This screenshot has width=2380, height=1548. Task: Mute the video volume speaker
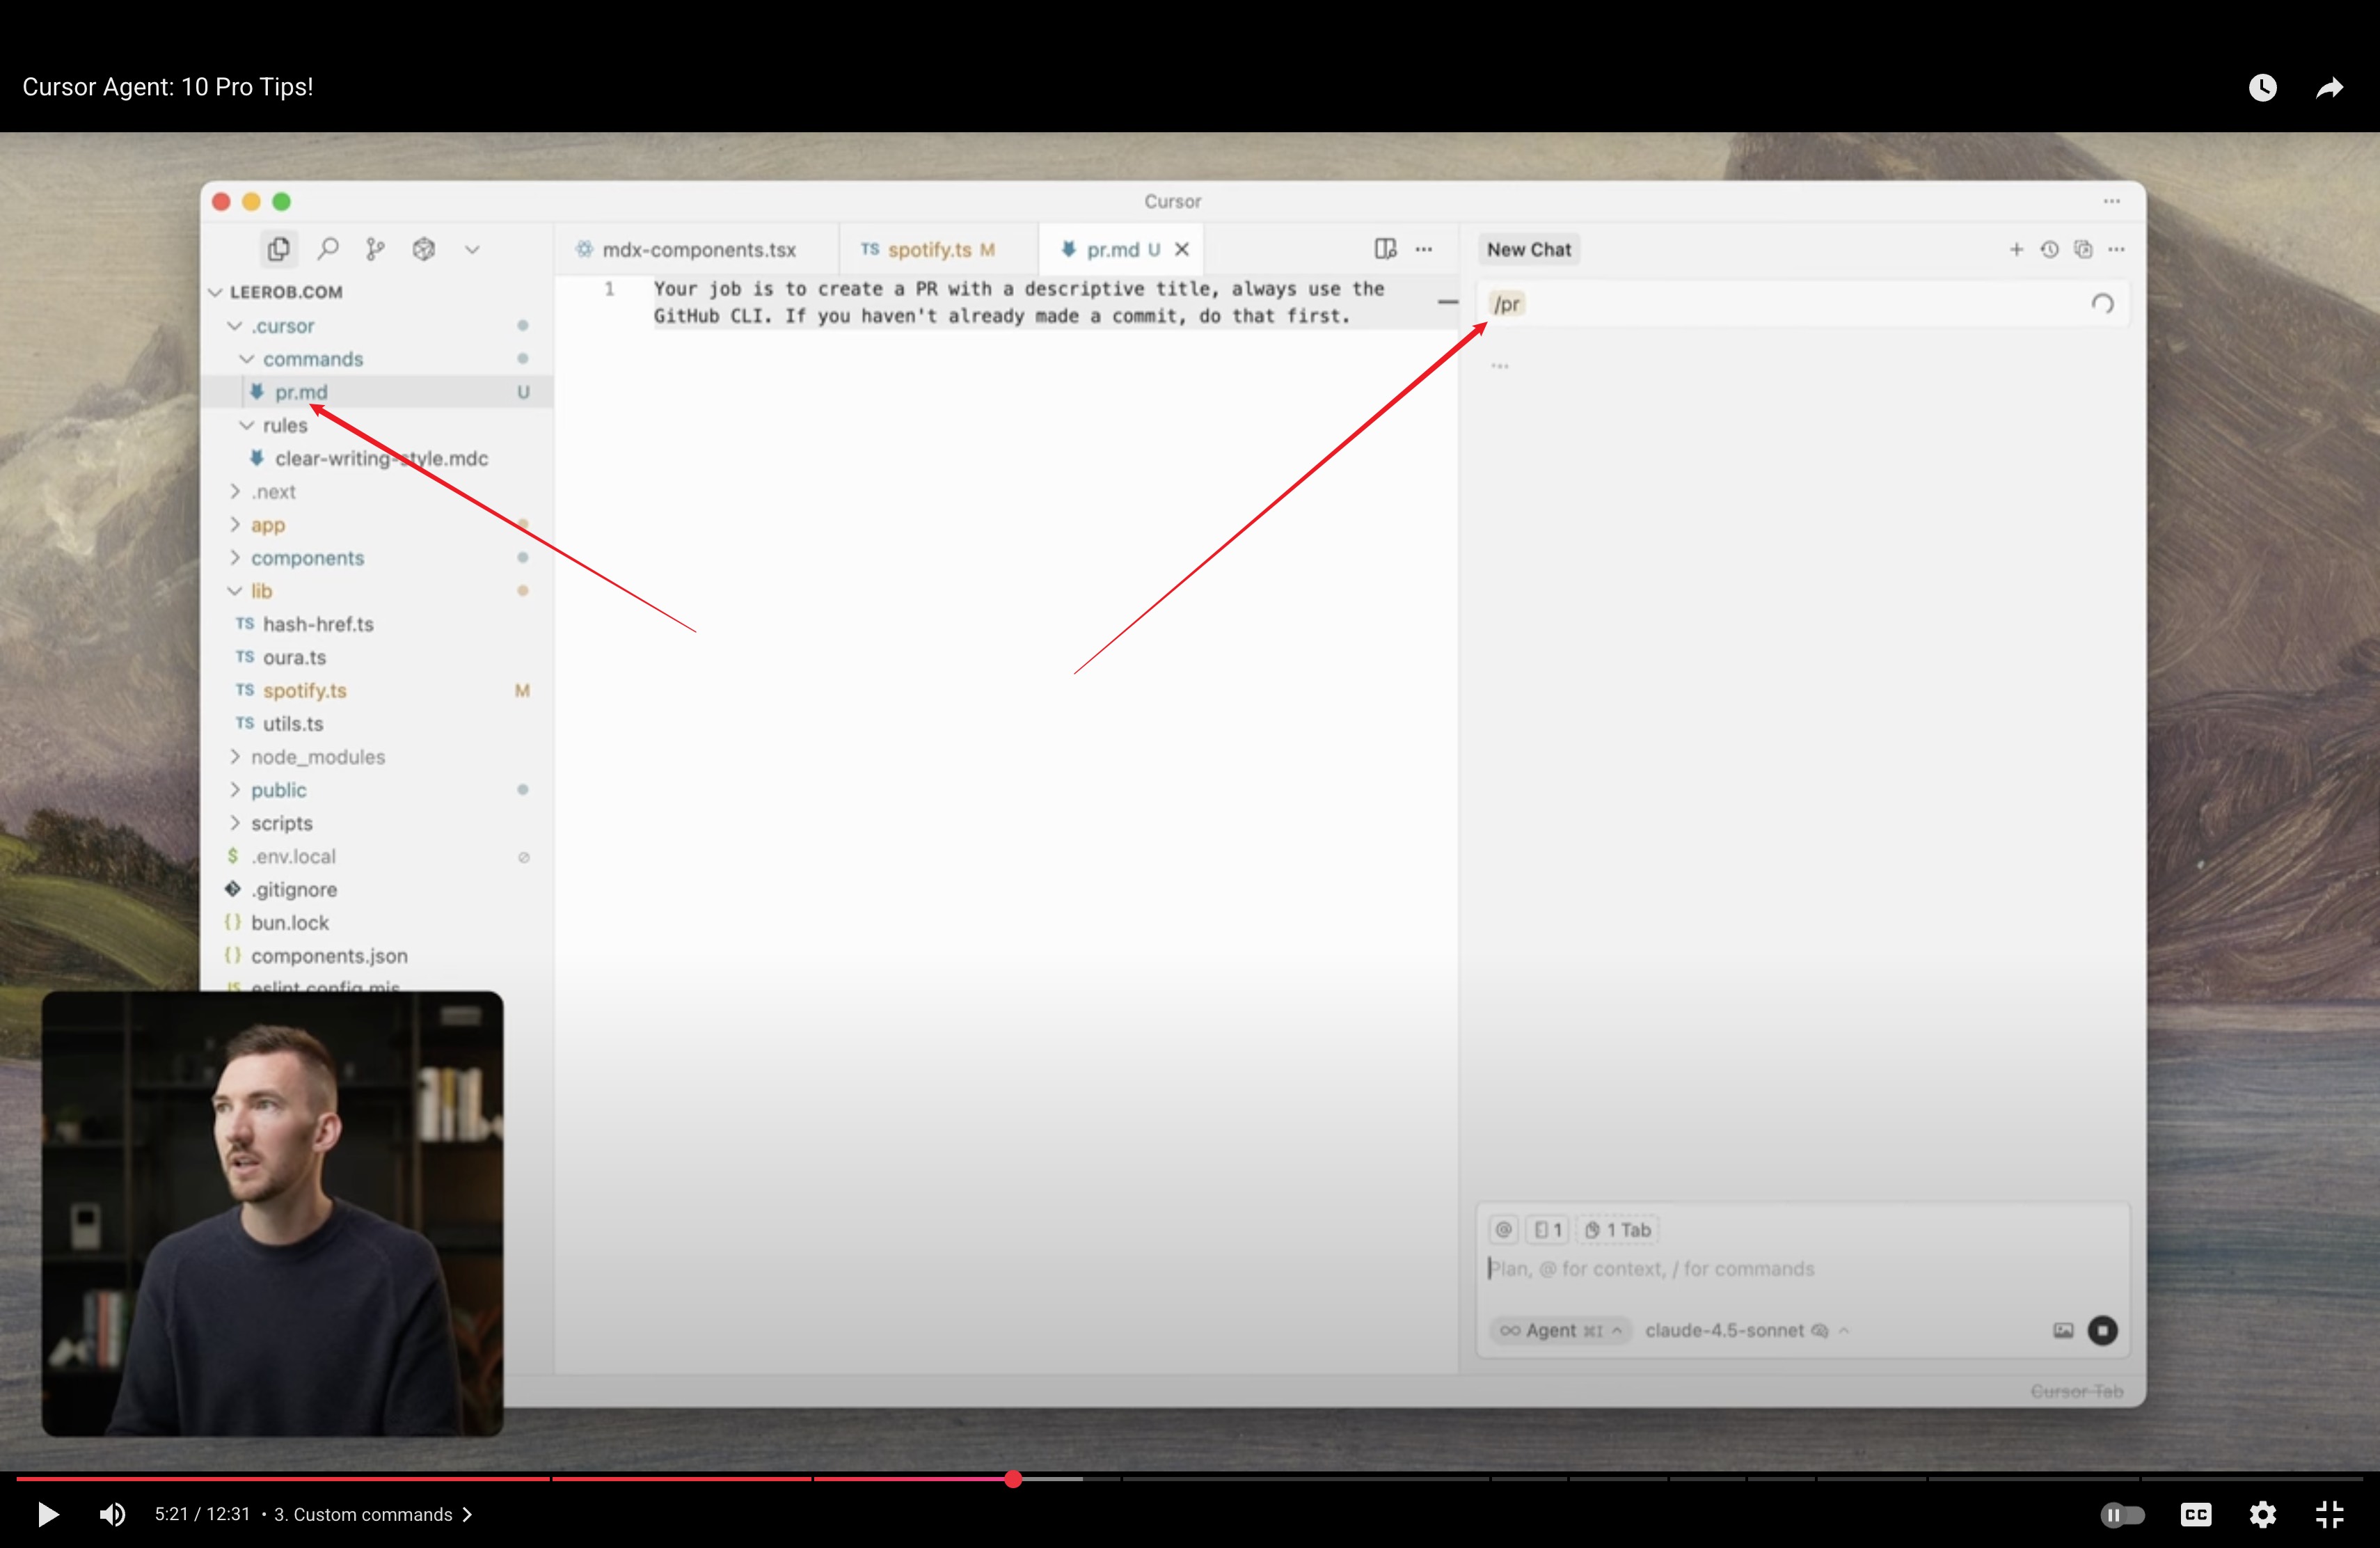(112, 1515)
